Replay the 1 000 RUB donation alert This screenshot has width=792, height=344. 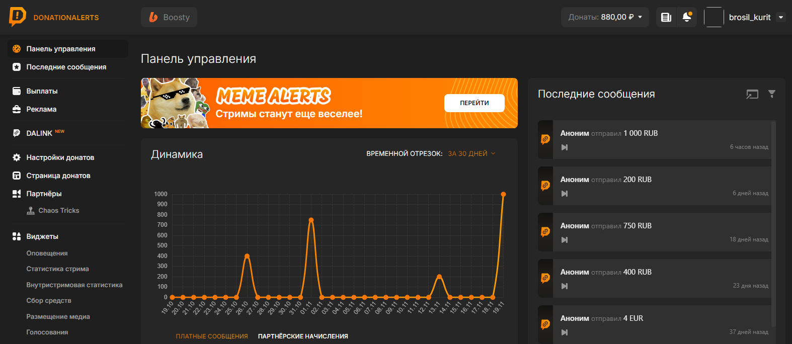pyautogui.click(x=565, y=147)
